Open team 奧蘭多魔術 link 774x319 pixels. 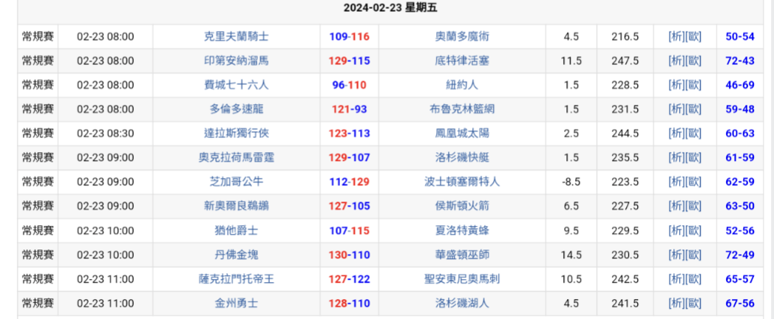pos(462,36)
